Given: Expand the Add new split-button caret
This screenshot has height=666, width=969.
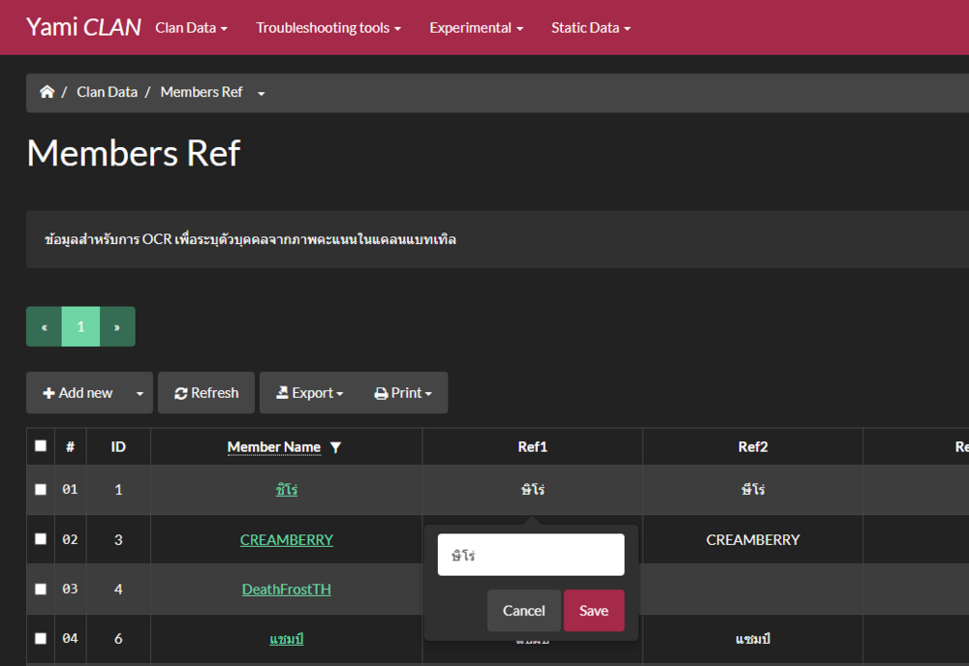Looking at the screenshot, I should coord(140,393).
